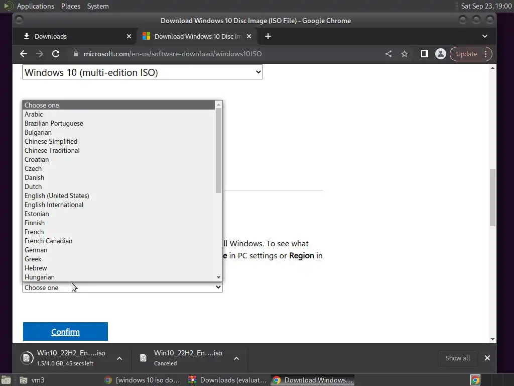Click page scrollbar down arrow
514x386 pixels.
click(492, 339)
